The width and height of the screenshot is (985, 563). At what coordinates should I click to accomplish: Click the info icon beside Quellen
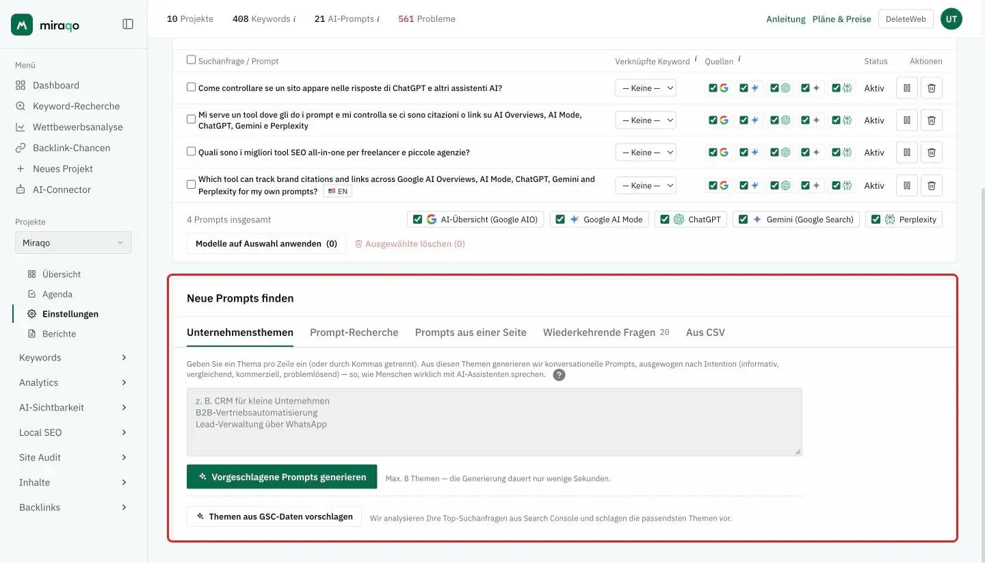(739, 60)
